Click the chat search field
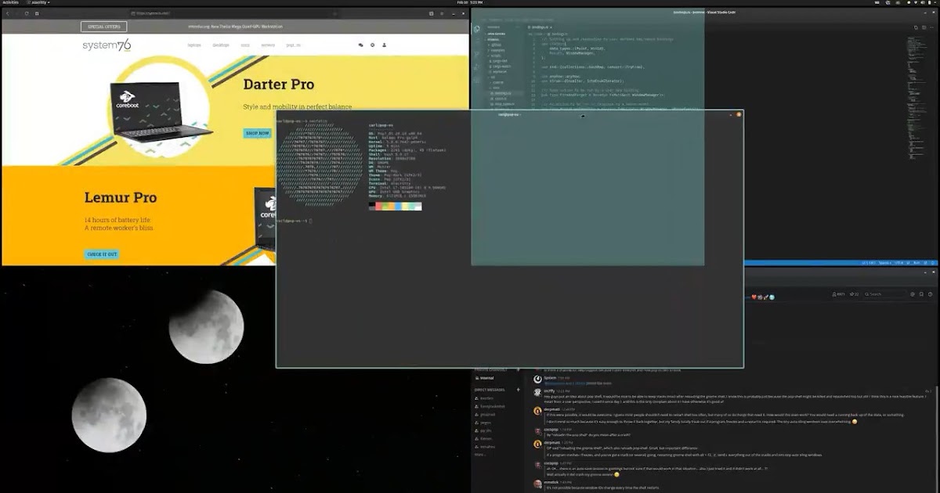Image resolution: width=940 pixels, height=493 pixels. click(x=885, y=294)
